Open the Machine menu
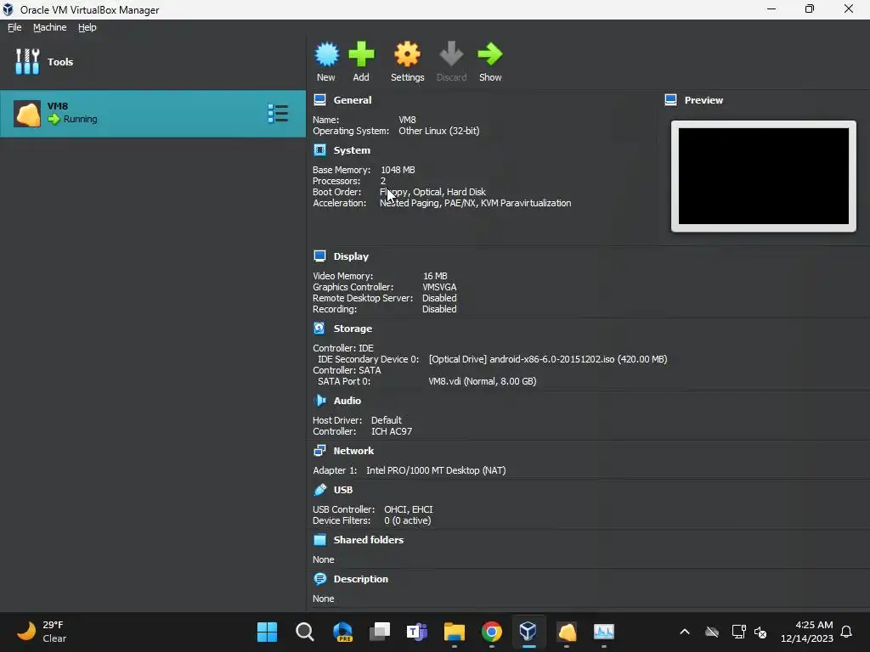 coord(49,27)
